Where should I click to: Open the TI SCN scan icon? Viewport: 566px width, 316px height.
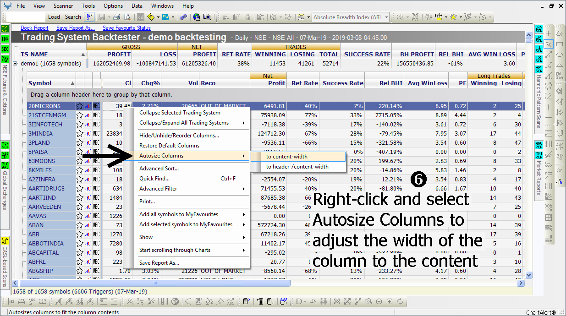pyautogui.click(x=539, y=49)
